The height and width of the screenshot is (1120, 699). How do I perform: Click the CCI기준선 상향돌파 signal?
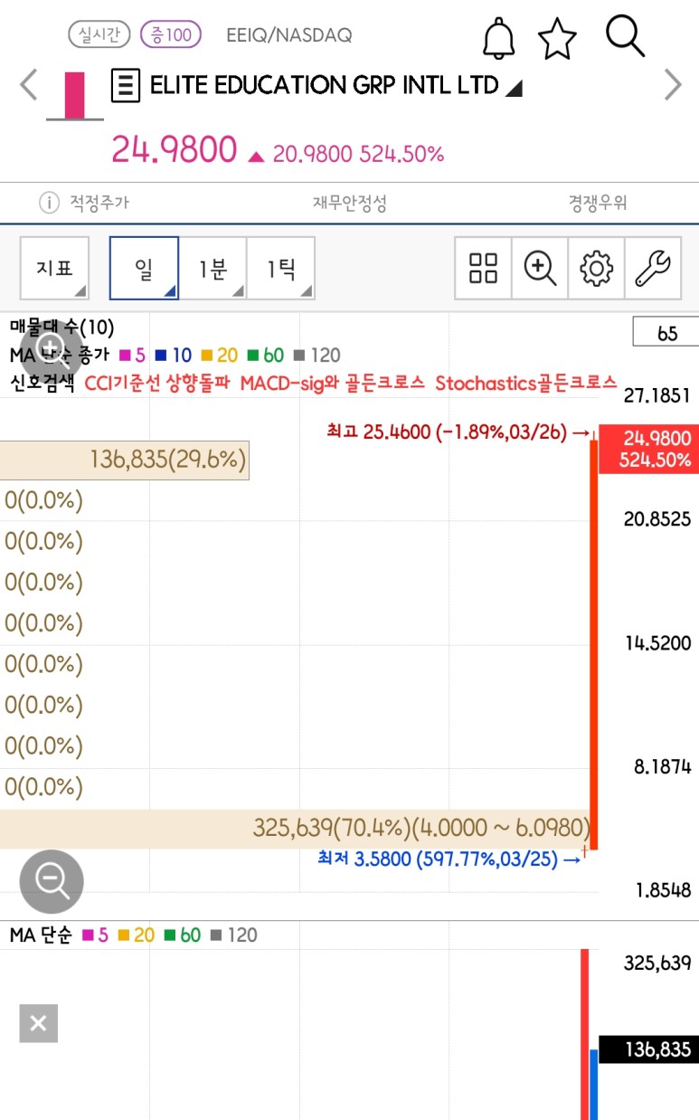pyautogui.click(x=158, y=383)
